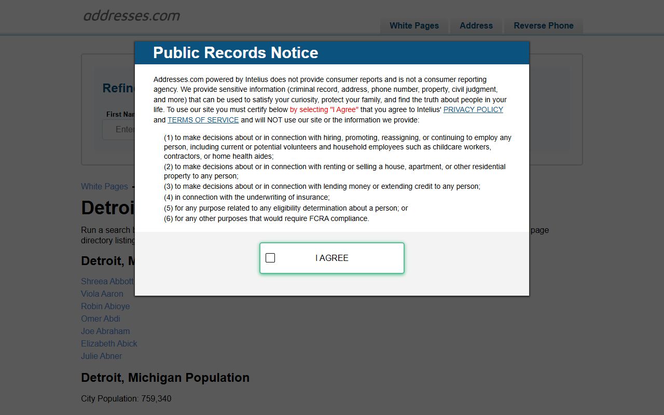Open Robin Abioye listing
664x415 pixels.
point(105,306)
